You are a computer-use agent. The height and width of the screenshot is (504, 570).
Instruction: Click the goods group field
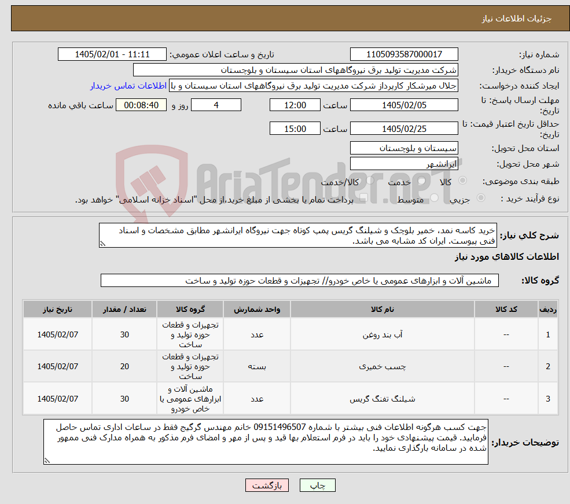click(x=300, y=281)
